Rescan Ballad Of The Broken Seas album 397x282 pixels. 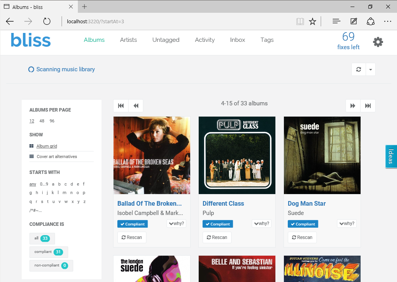click(132, 237)
